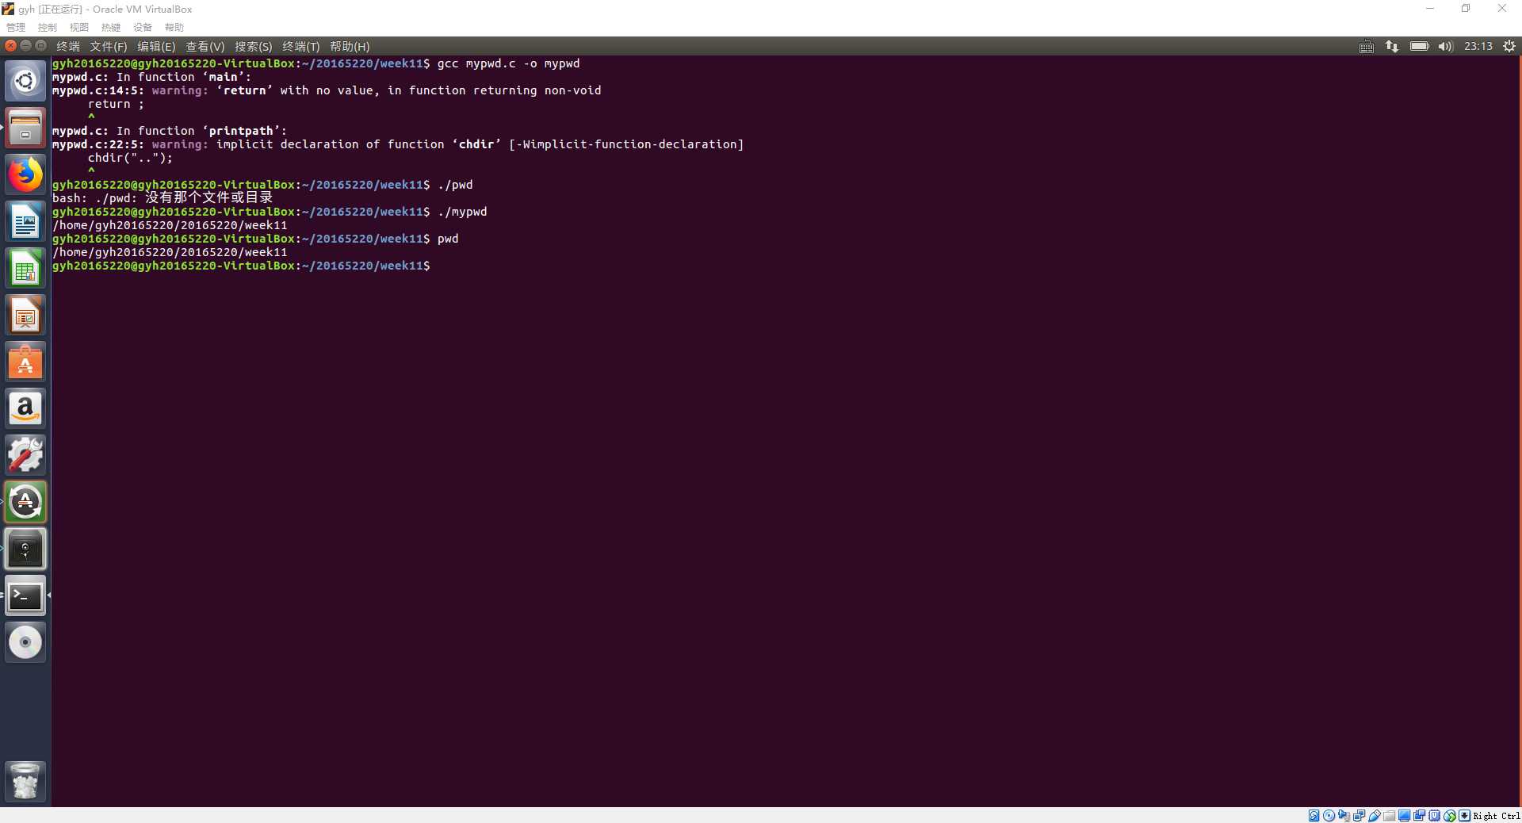
Task: Open LibreOffice Calc spreadsheet icon
Action: click(x=25, y=268)
